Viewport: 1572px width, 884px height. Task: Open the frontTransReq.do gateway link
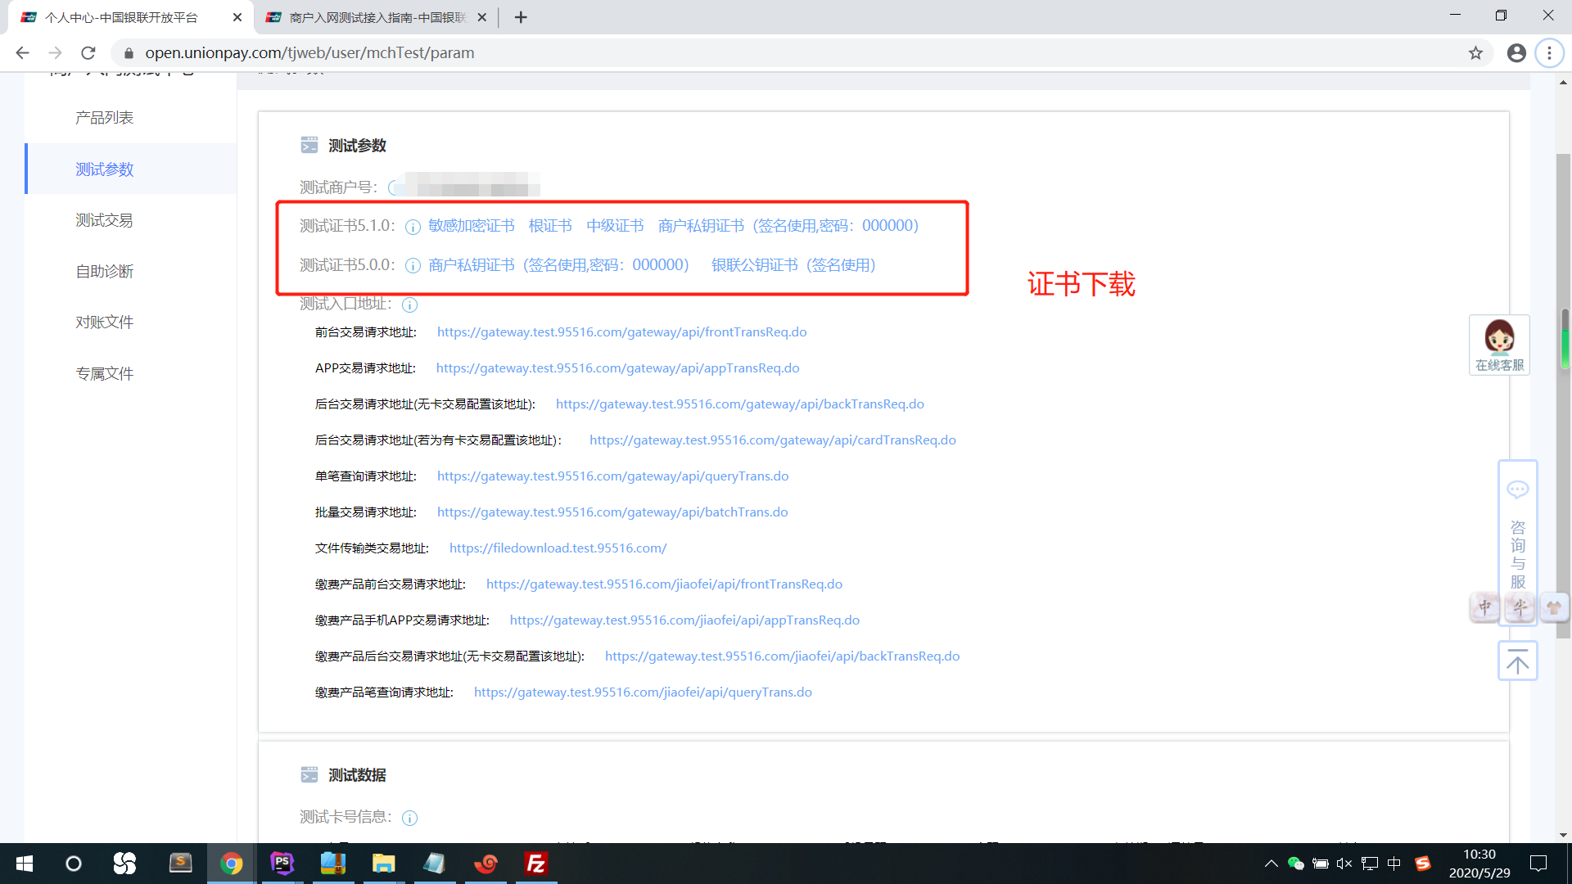pos(621,331)
